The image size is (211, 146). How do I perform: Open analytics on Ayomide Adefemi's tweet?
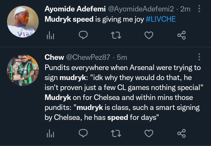click(x=50, y=36)
